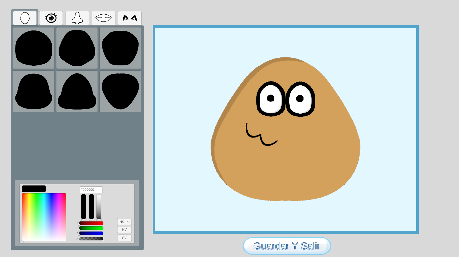The image size is (459, 257).
Task: Click the SV mode button
Action: [x=124, y=238]
